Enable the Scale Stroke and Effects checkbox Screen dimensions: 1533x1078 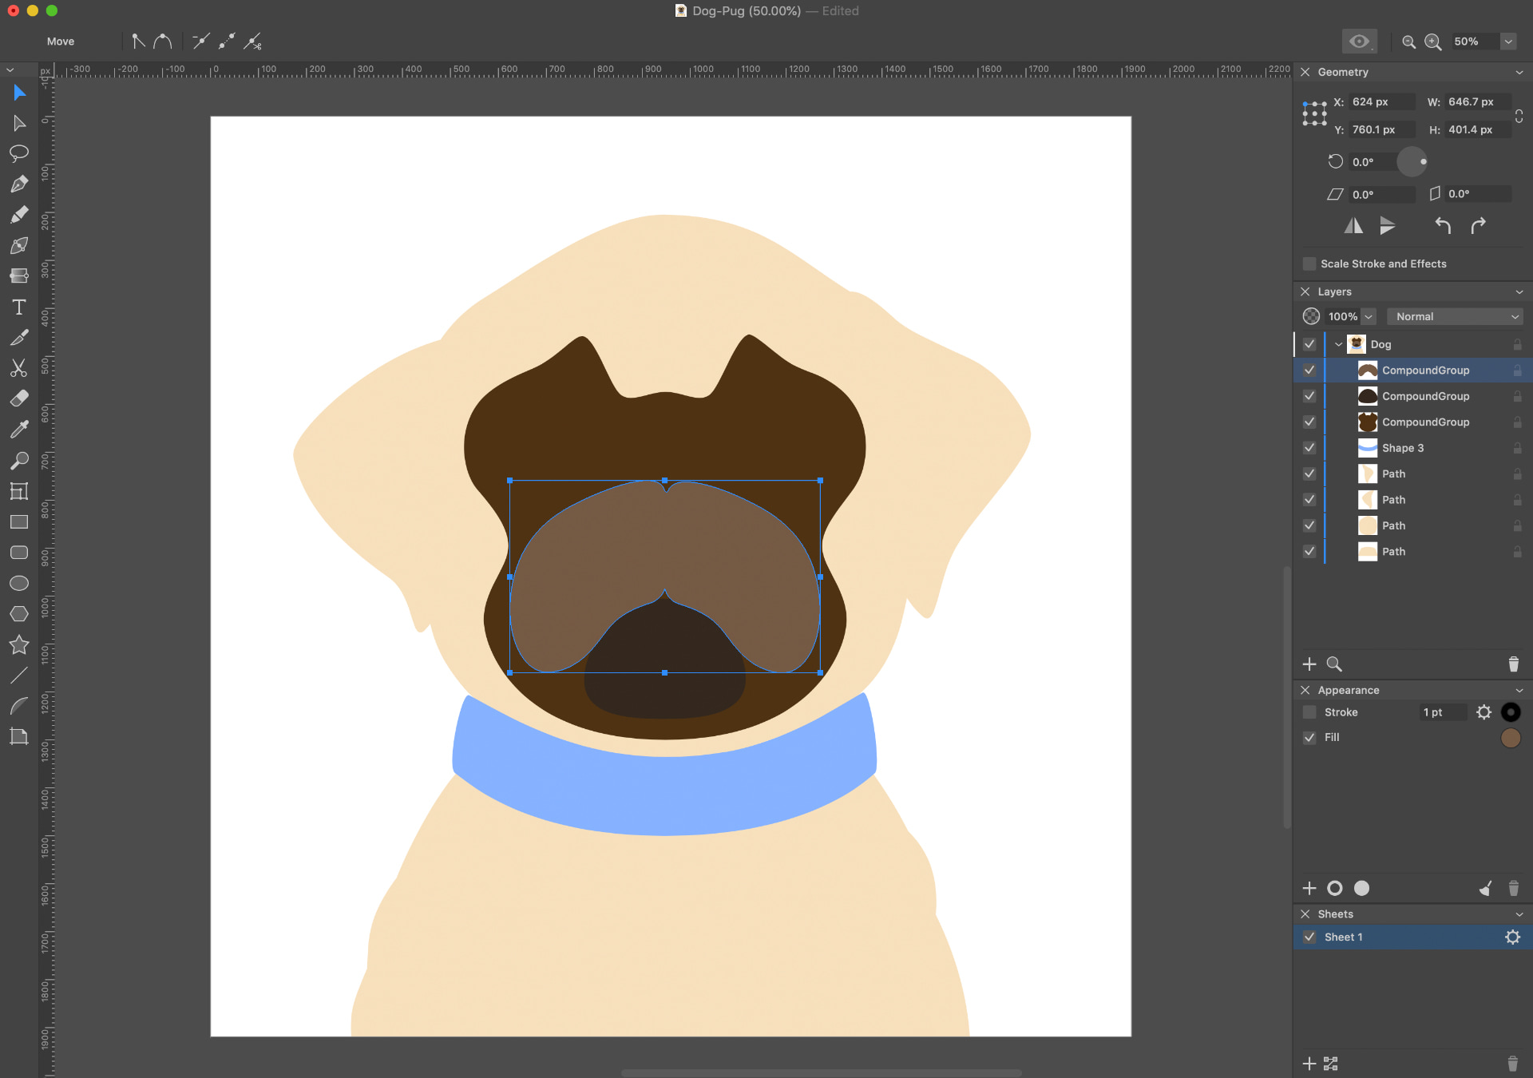click(1309, 264)
